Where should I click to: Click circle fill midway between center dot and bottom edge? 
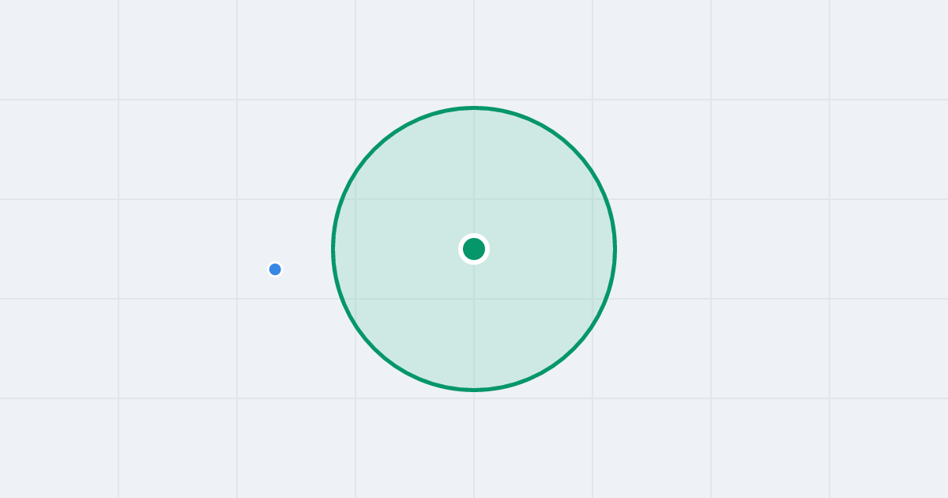point(474,319)
